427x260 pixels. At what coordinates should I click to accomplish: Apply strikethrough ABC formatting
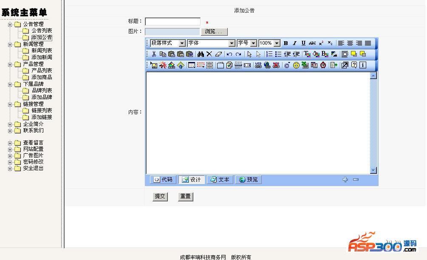tap(312, 43)
